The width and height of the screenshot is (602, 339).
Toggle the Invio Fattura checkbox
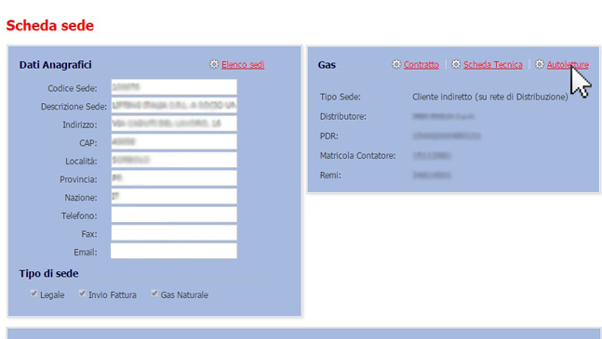coord(82,293)
